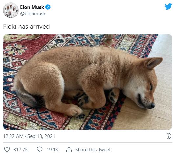Open the @elonmusk handle link
The image size is (177, 155).
pos(33,14)
